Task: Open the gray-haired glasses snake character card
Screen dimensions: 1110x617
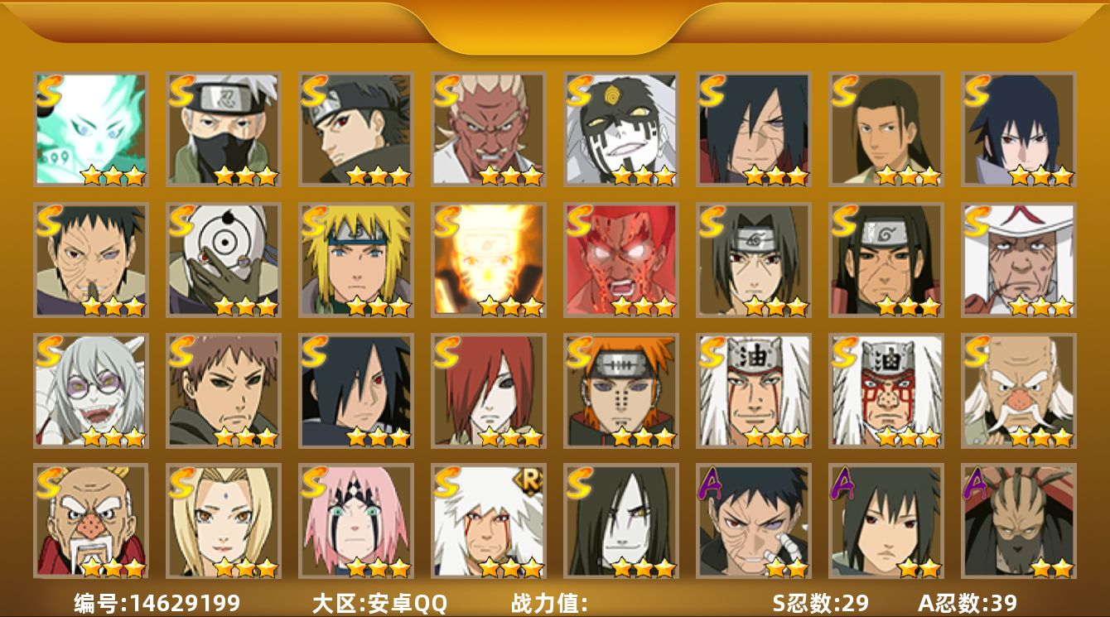Action: click(x=90, y=390)
